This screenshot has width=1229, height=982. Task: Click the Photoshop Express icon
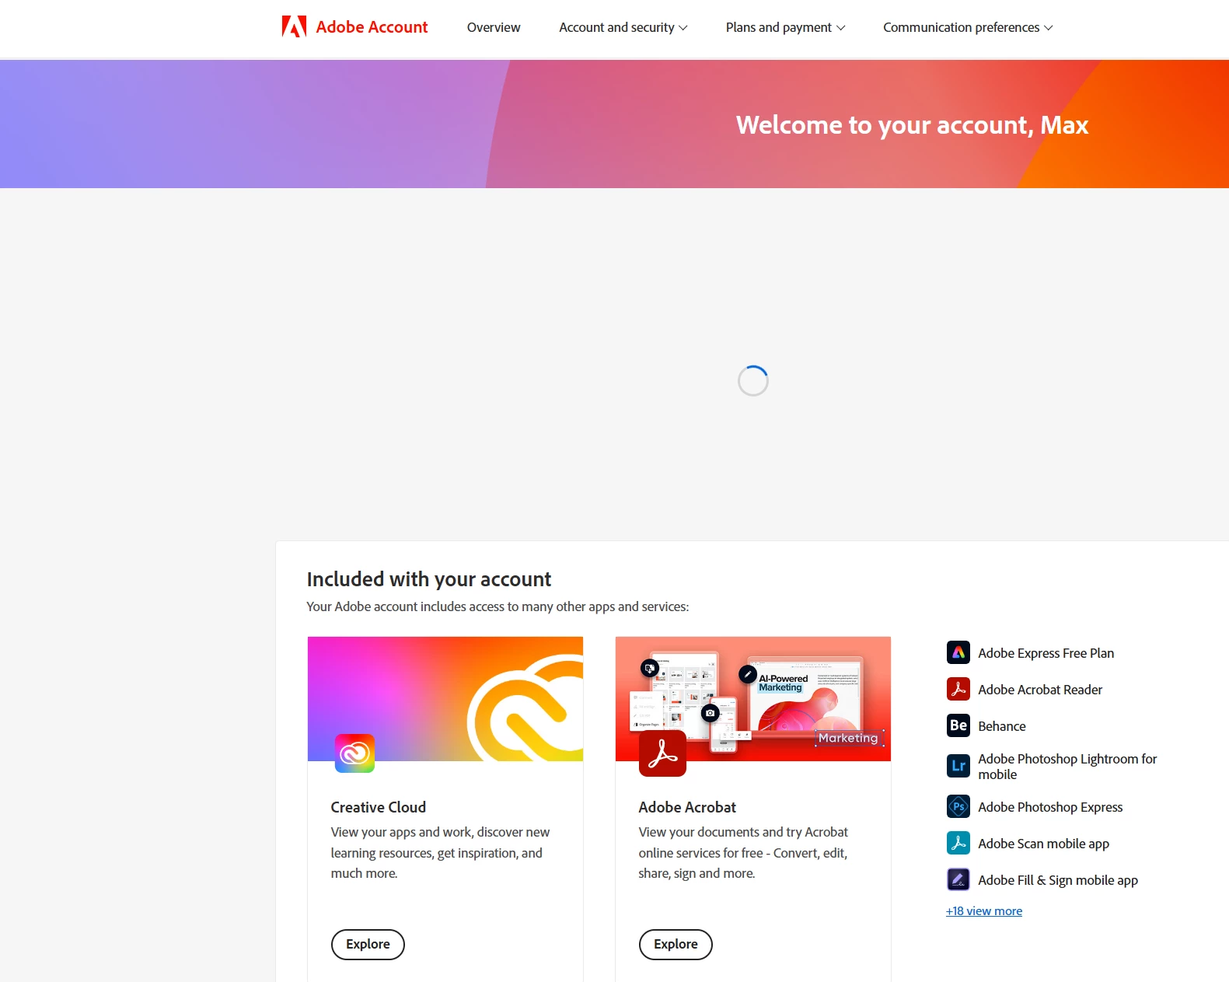[958, 806]
